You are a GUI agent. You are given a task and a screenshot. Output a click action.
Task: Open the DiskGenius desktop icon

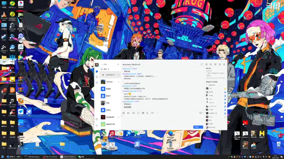[12, 91]
